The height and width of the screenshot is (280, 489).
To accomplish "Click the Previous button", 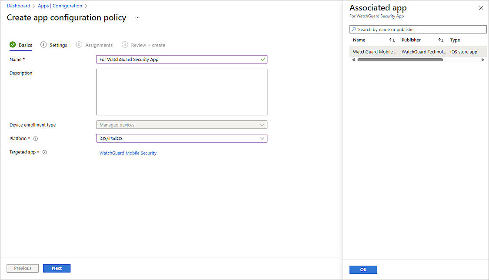I will (x=23, y=268).
